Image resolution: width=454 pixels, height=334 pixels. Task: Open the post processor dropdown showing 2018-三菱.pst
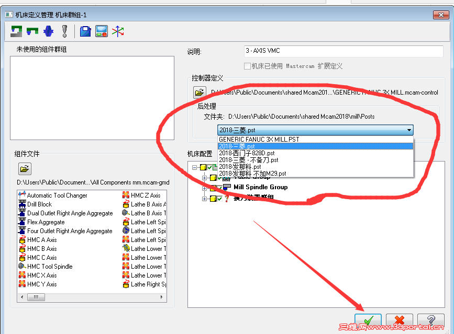coord(315,130)
